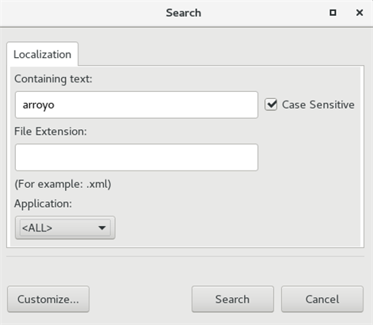The height and width of the screenshot is (325, 373).
Task: Start the search with Search button
Action: pyautogui.click(x=233, y=299)
